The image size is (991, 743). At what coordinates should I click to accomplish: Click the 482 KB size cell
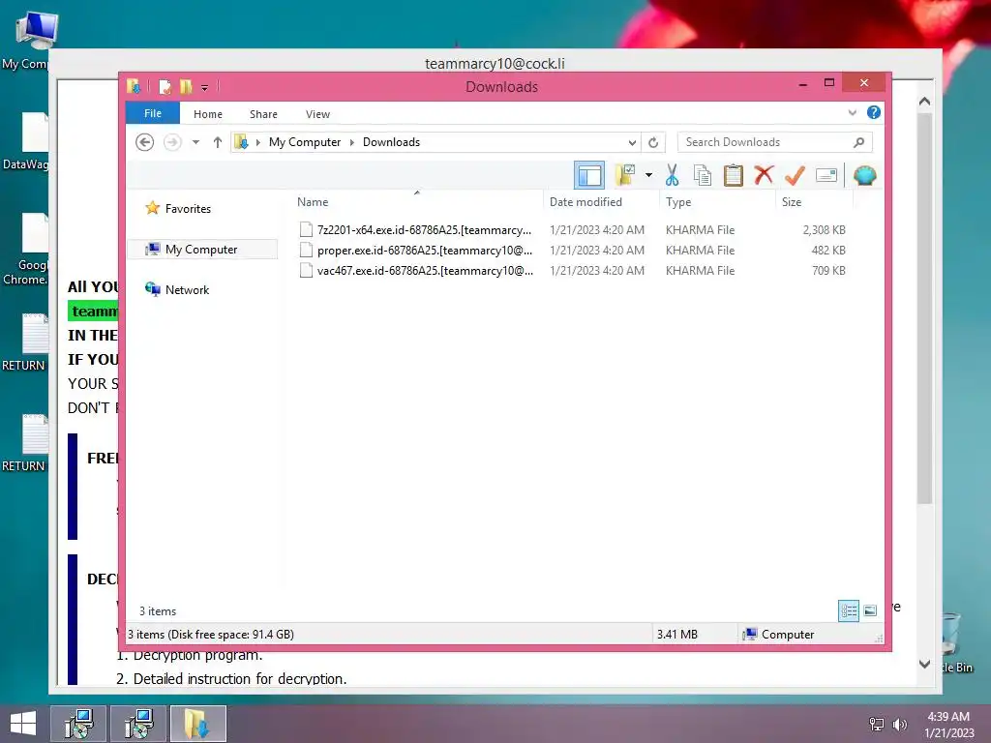(828, 251)
